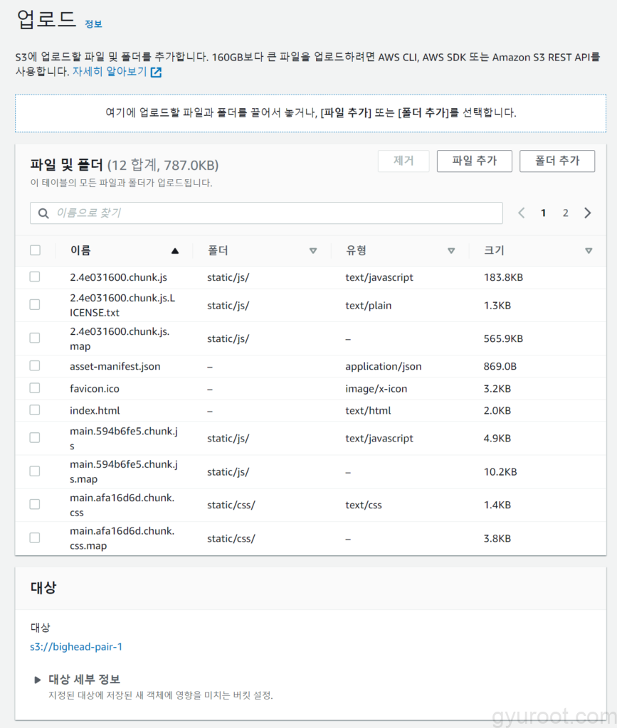Sort by name using the 이름 arrow
Screen dimensions: 617x728
175,251
